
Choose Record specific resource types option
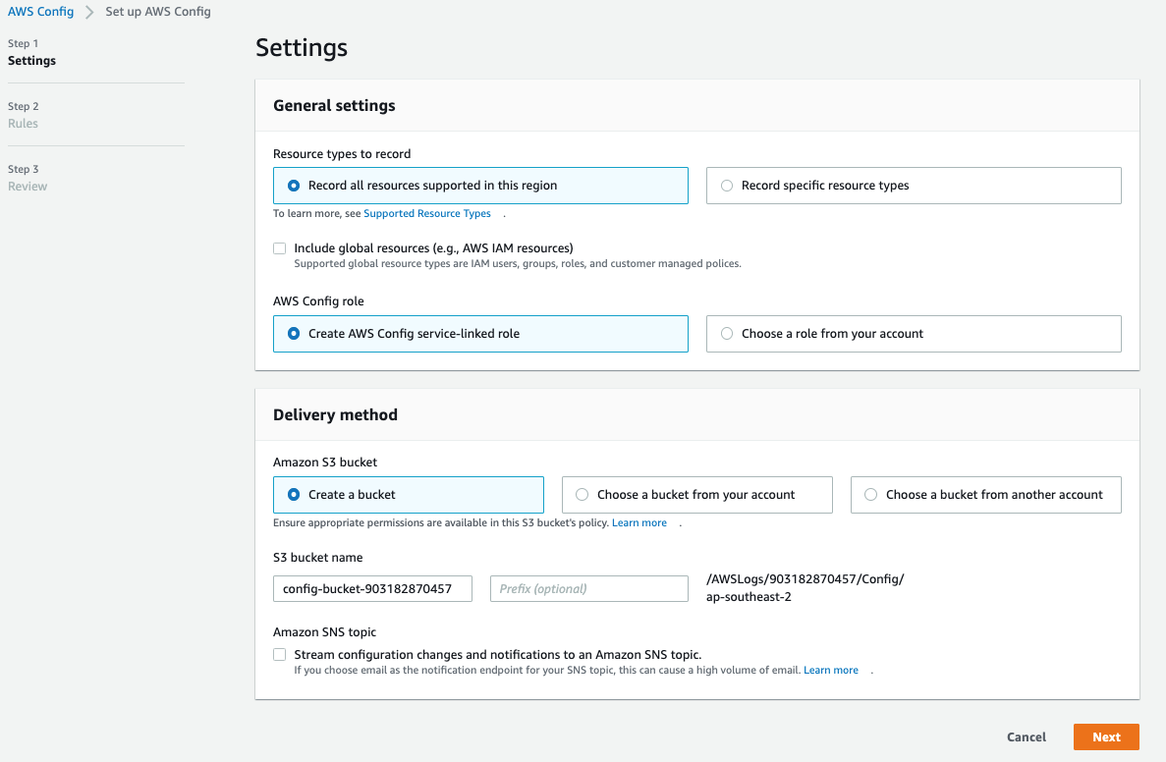[x=727, y=186]
